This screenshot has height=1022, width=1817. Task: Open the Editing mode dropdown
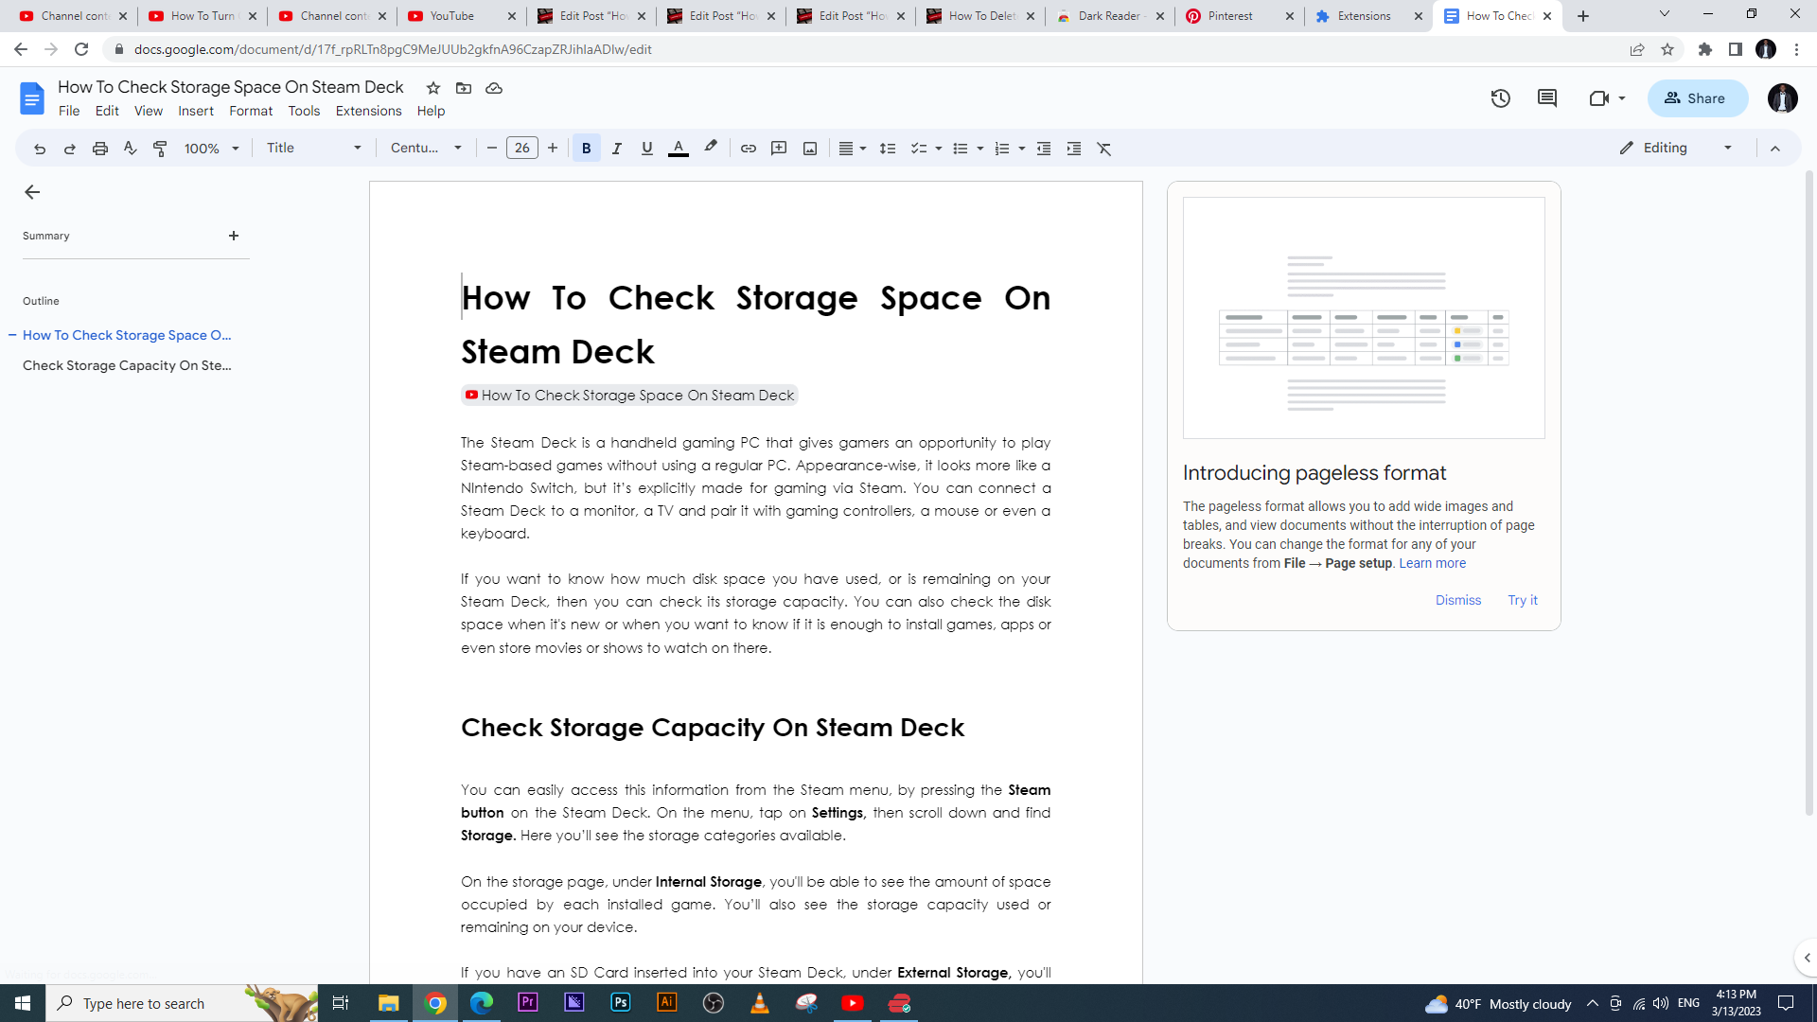1677,149
